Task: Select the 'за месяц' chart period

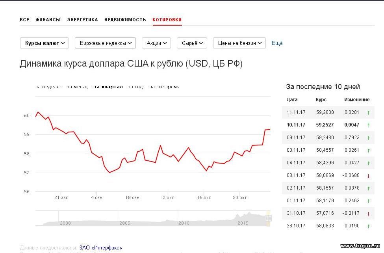Action: [x=77, y=87]
